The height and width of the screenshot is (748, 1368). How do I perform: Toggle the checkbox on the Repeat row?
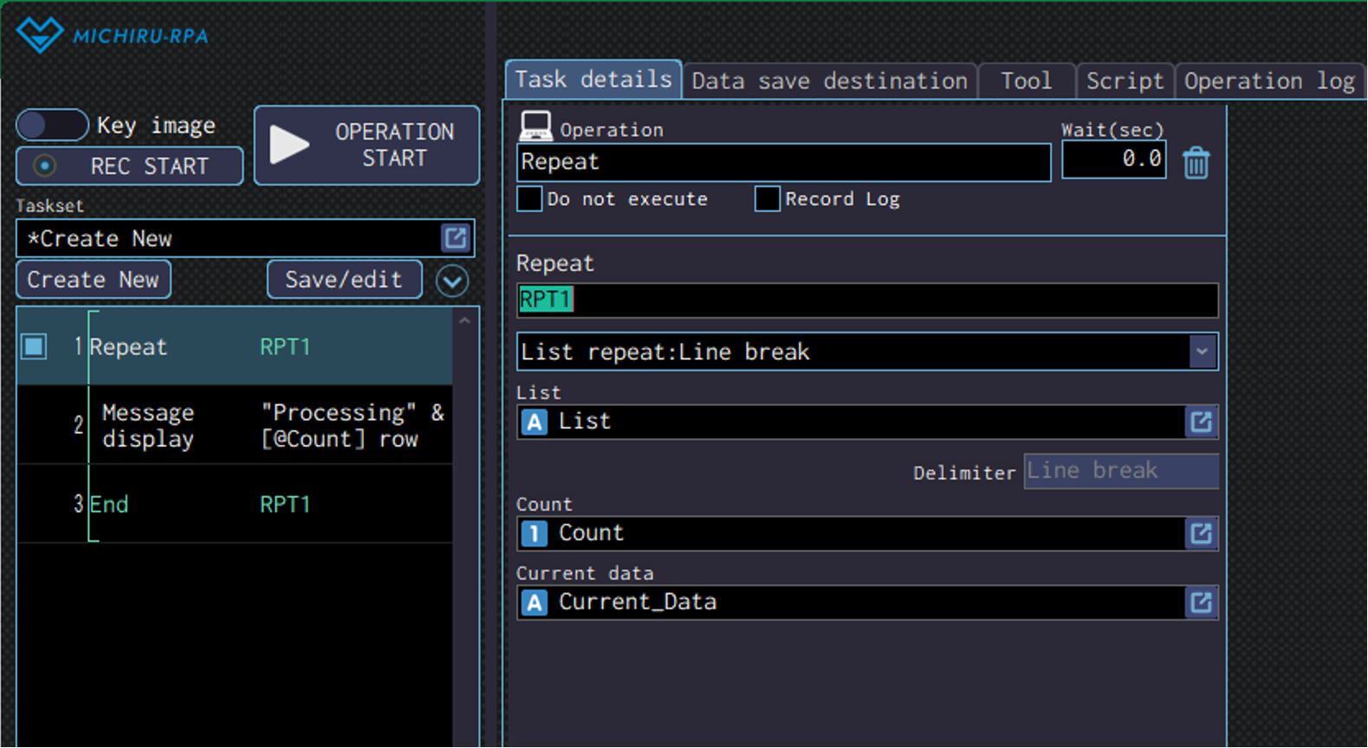pos(34,347)
